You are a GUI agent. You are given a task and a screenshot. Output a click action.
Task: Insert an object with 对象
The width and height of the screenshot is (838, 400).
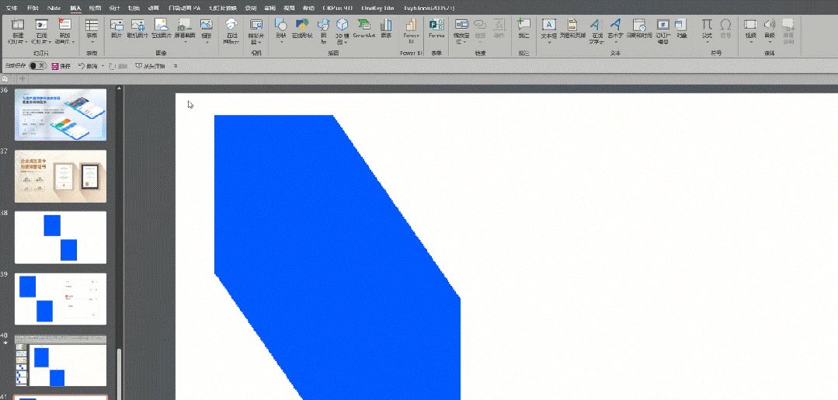point(681,28)
